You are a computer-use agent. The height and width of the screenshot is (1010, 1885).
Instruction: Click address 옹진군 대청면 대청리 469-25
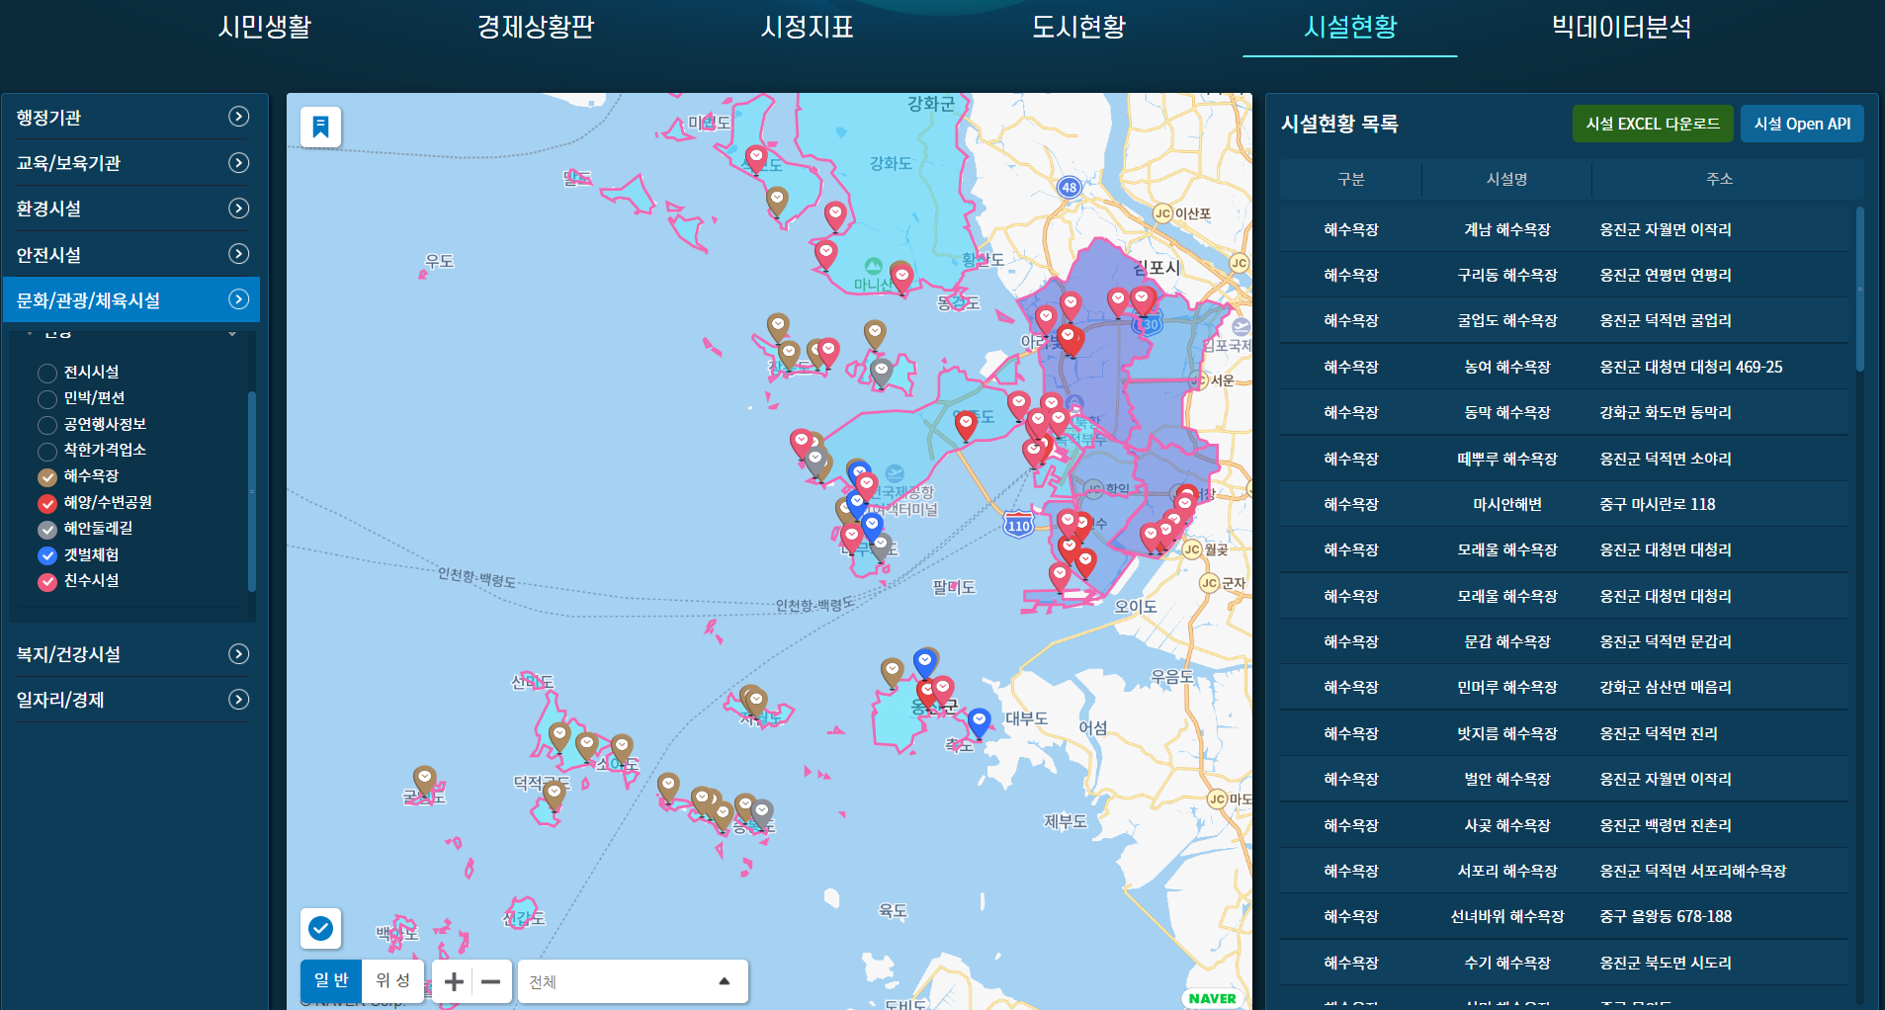click(1691, 367)
